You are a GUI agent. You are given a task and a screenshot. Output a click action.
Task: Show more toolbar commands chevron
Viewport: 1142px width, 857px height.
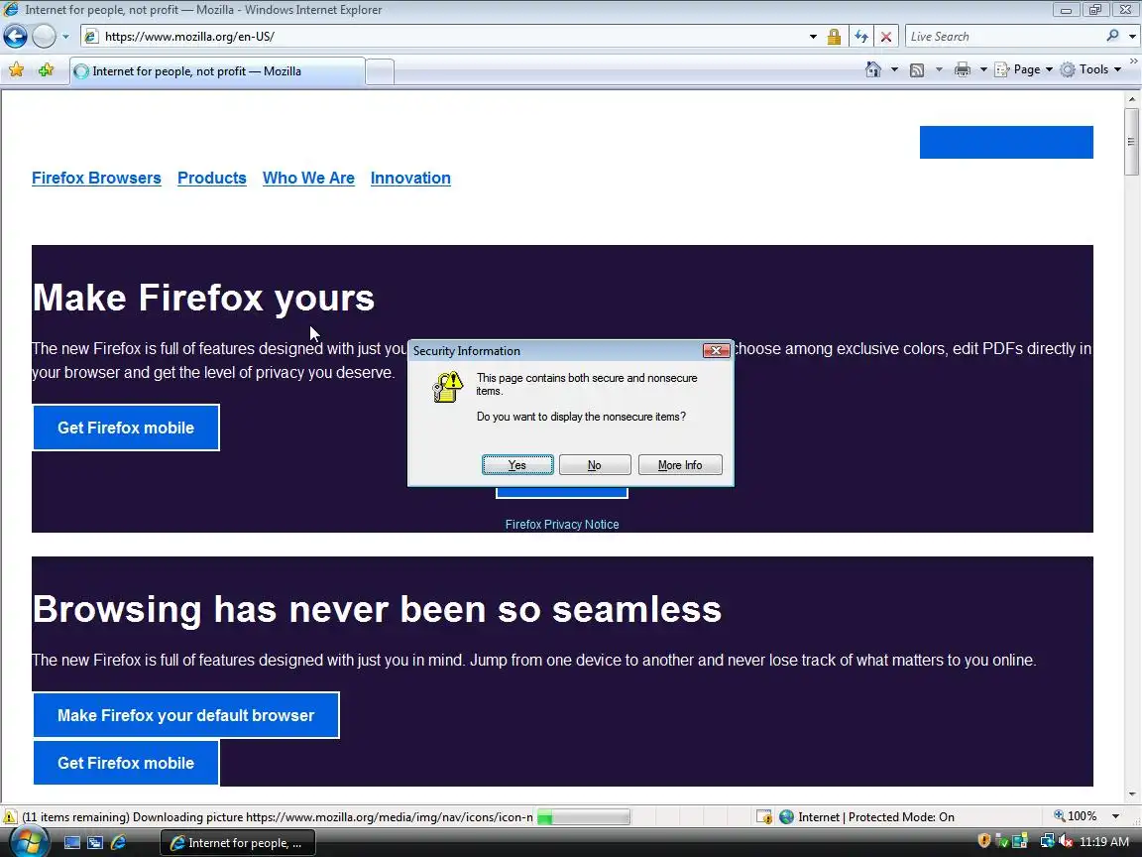point(1134,61)
